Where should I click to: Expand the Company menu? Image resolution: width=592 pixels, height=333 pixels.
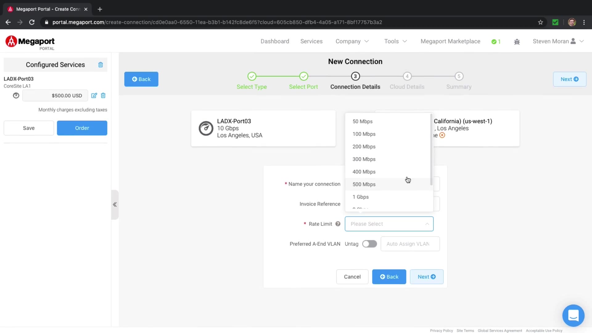(x=352, y=41)
